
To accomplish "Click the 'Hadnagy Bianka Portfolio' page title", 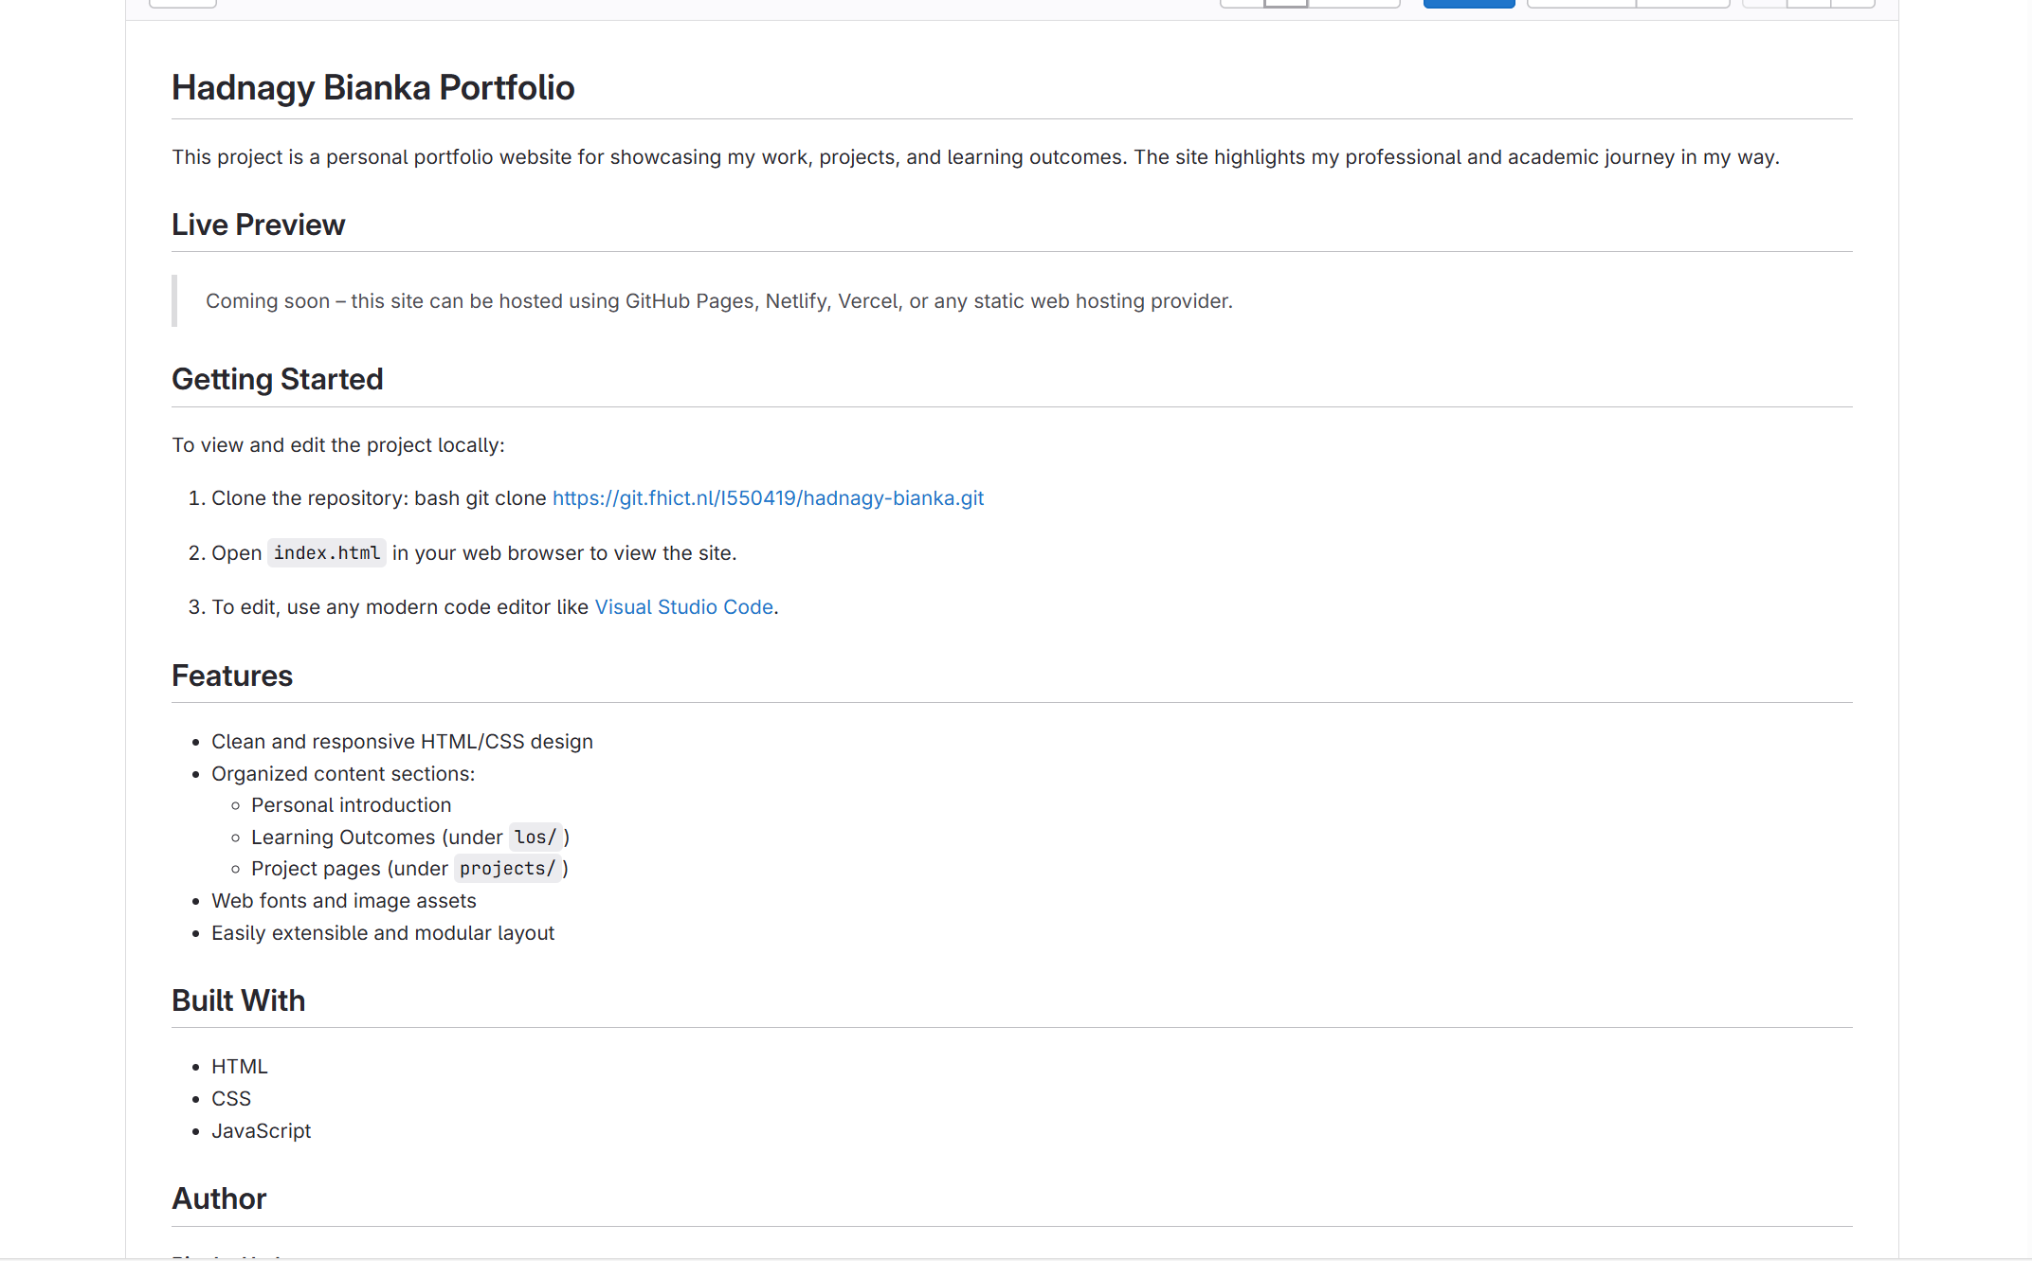I will tap(372, 87).
